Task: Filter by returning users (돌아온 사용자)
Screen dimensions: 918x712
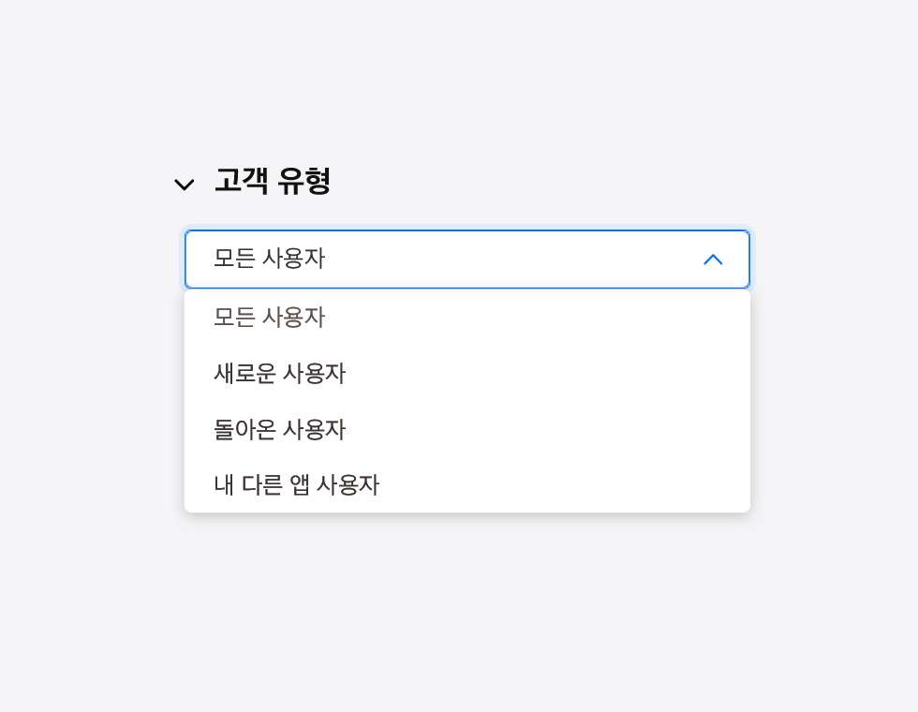Action: 280,430
